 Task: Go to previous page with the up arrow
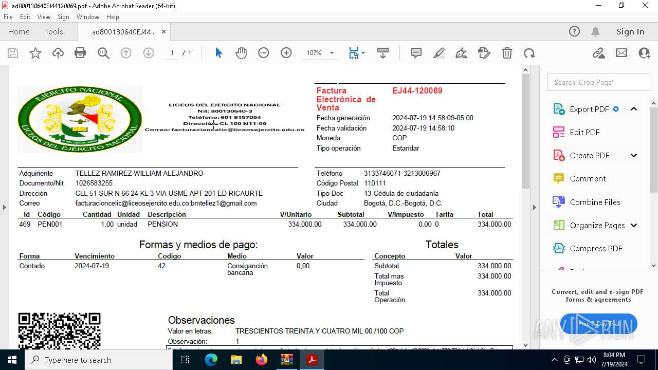tap(126, 53)
